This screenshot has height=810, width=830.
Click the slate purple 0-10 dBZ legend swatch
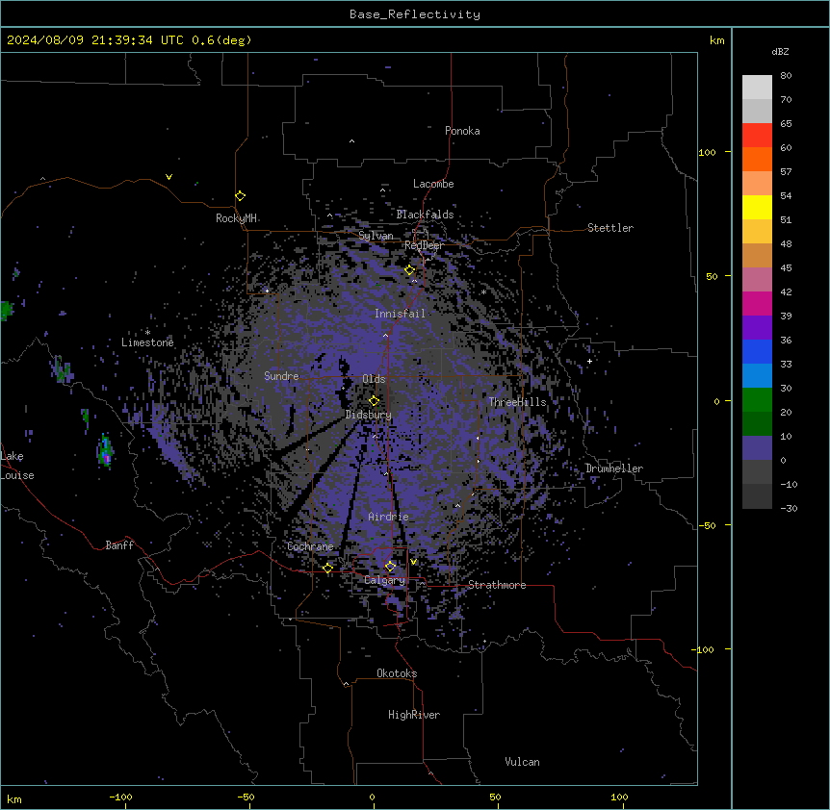[x=757, y=448]
